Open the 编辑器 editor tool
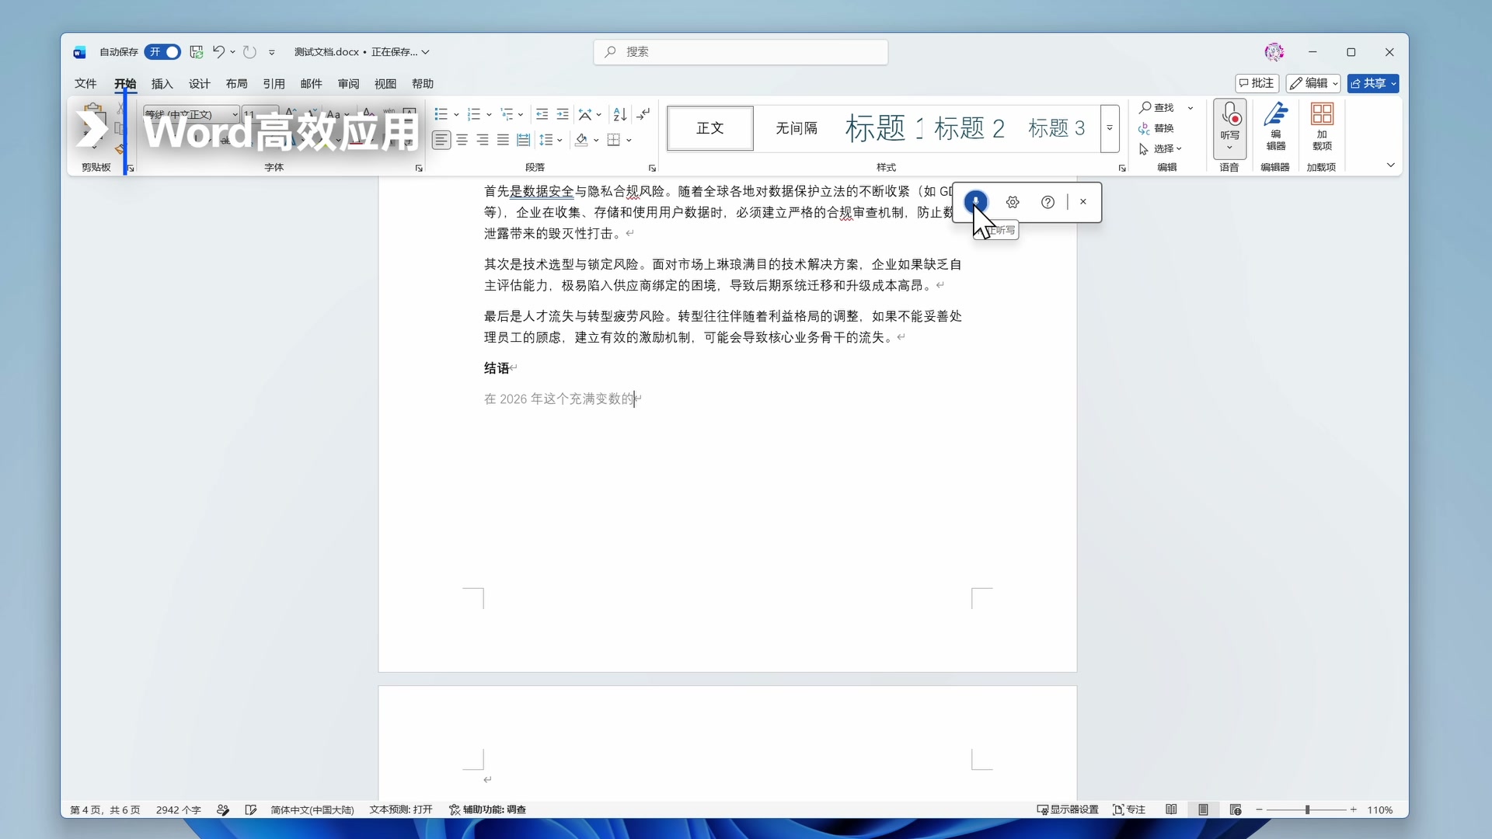The height and width of the screenshot is (839, 1492). click(1276, 127)
